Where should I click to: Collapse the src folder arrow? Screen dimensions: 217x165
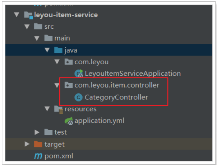[x=27, y=27]
